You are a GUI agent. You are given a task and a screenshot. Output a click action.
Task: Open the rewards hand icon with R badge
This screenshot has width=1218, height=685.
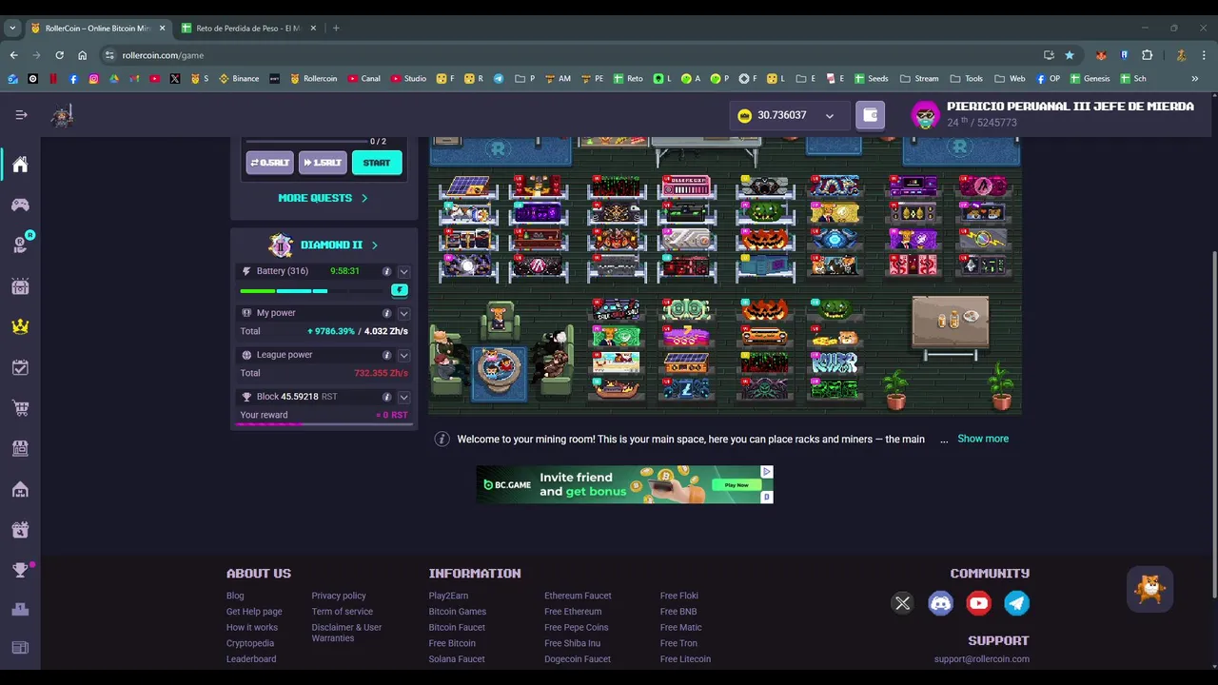(x=20, y=245)
